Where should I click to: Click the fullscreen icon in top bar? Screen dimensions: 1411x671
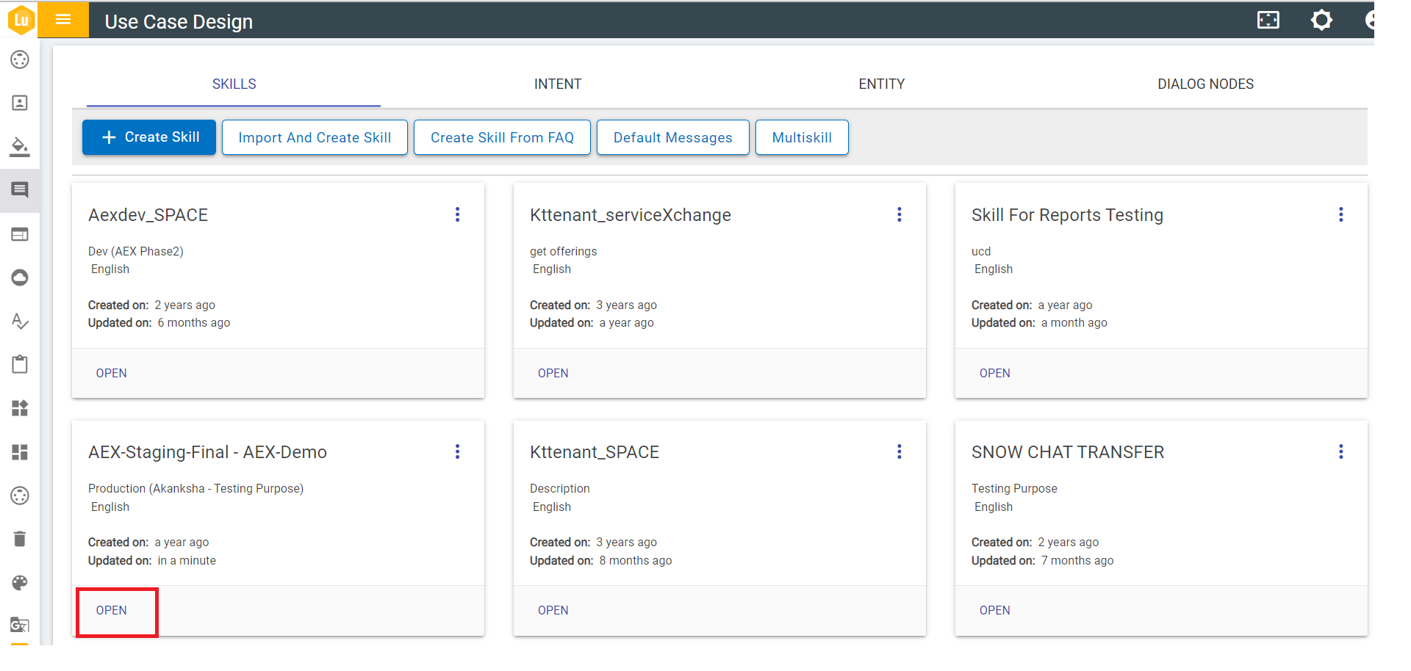point(1268,20)
